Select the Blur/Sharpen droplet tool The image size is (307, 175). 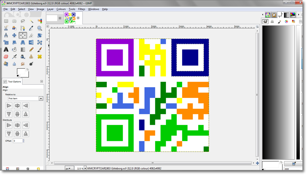[14, 64]
